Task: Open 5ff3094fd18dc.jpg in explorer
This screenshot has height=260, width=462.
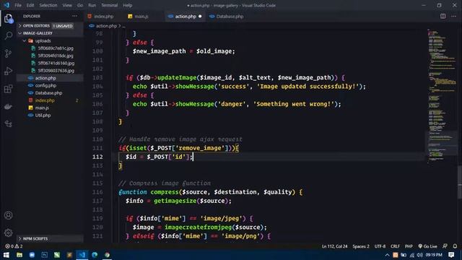Action: click(x=56, y=56)
